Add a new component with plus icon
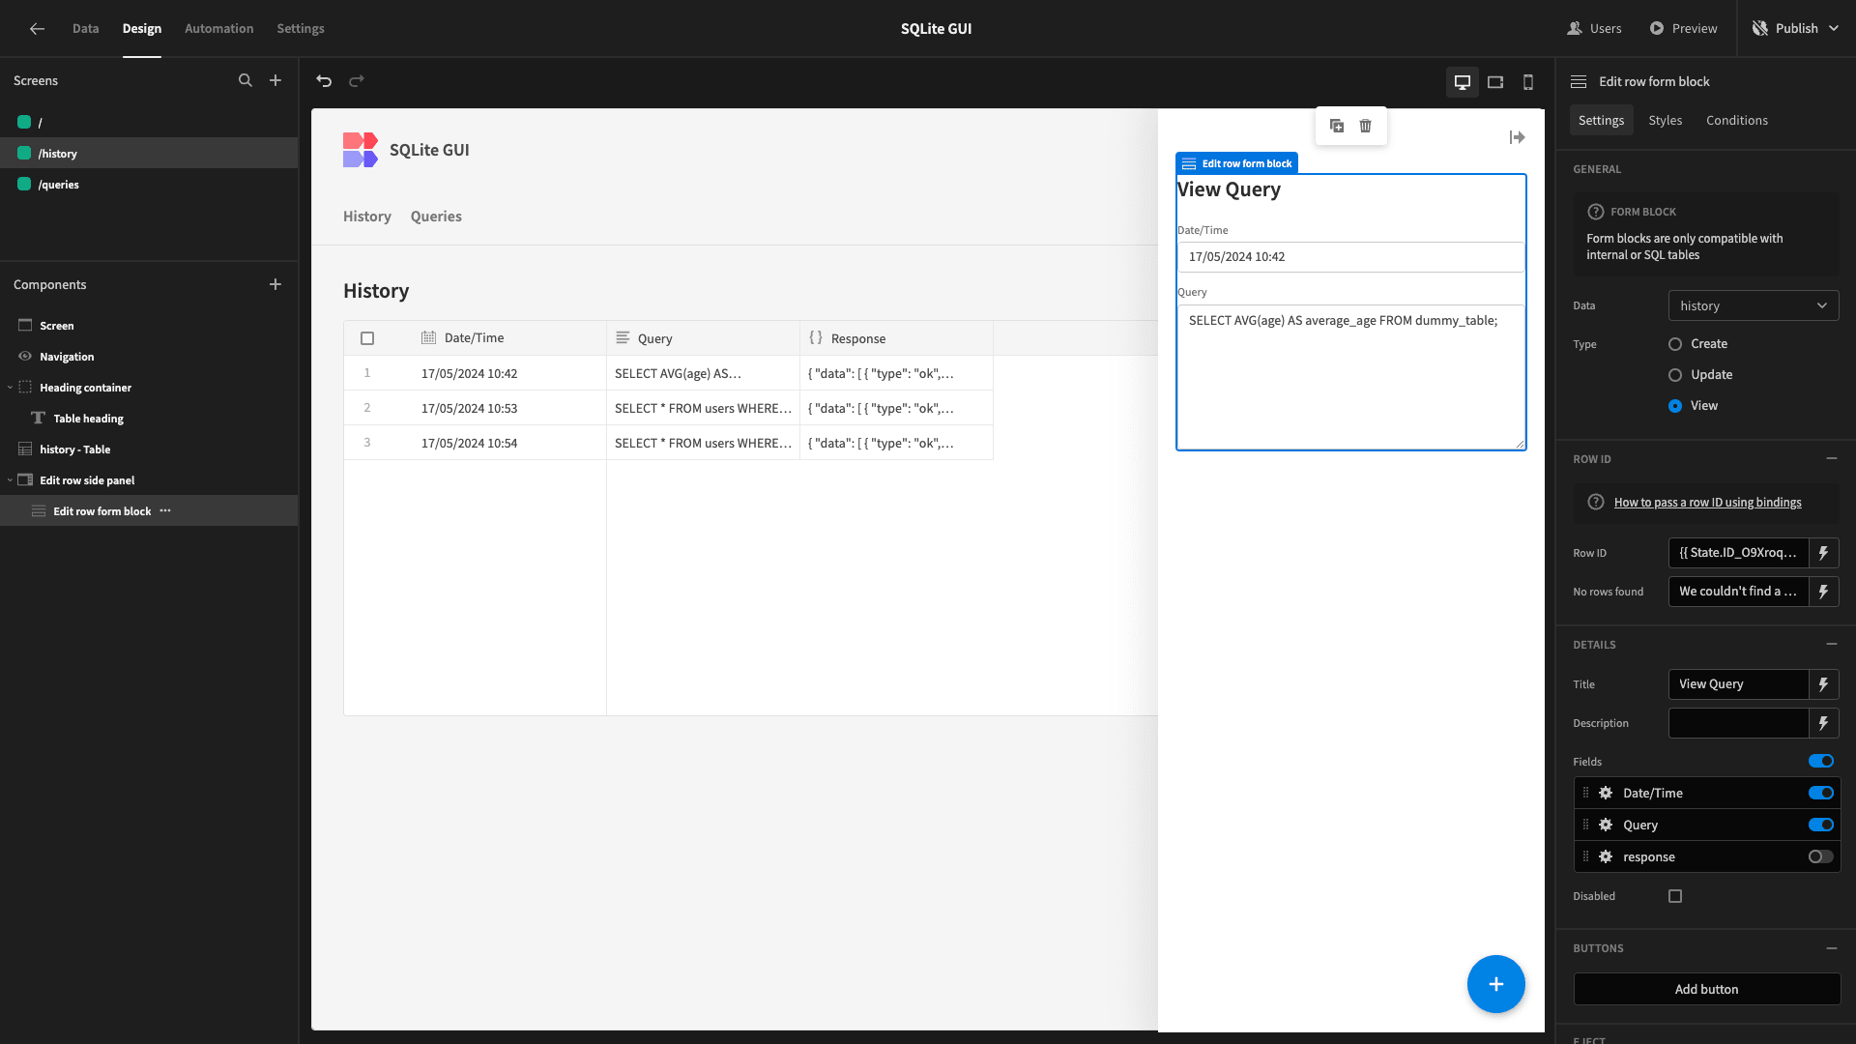Screen dimensions: 1856x1044 (x=275, y=284)
